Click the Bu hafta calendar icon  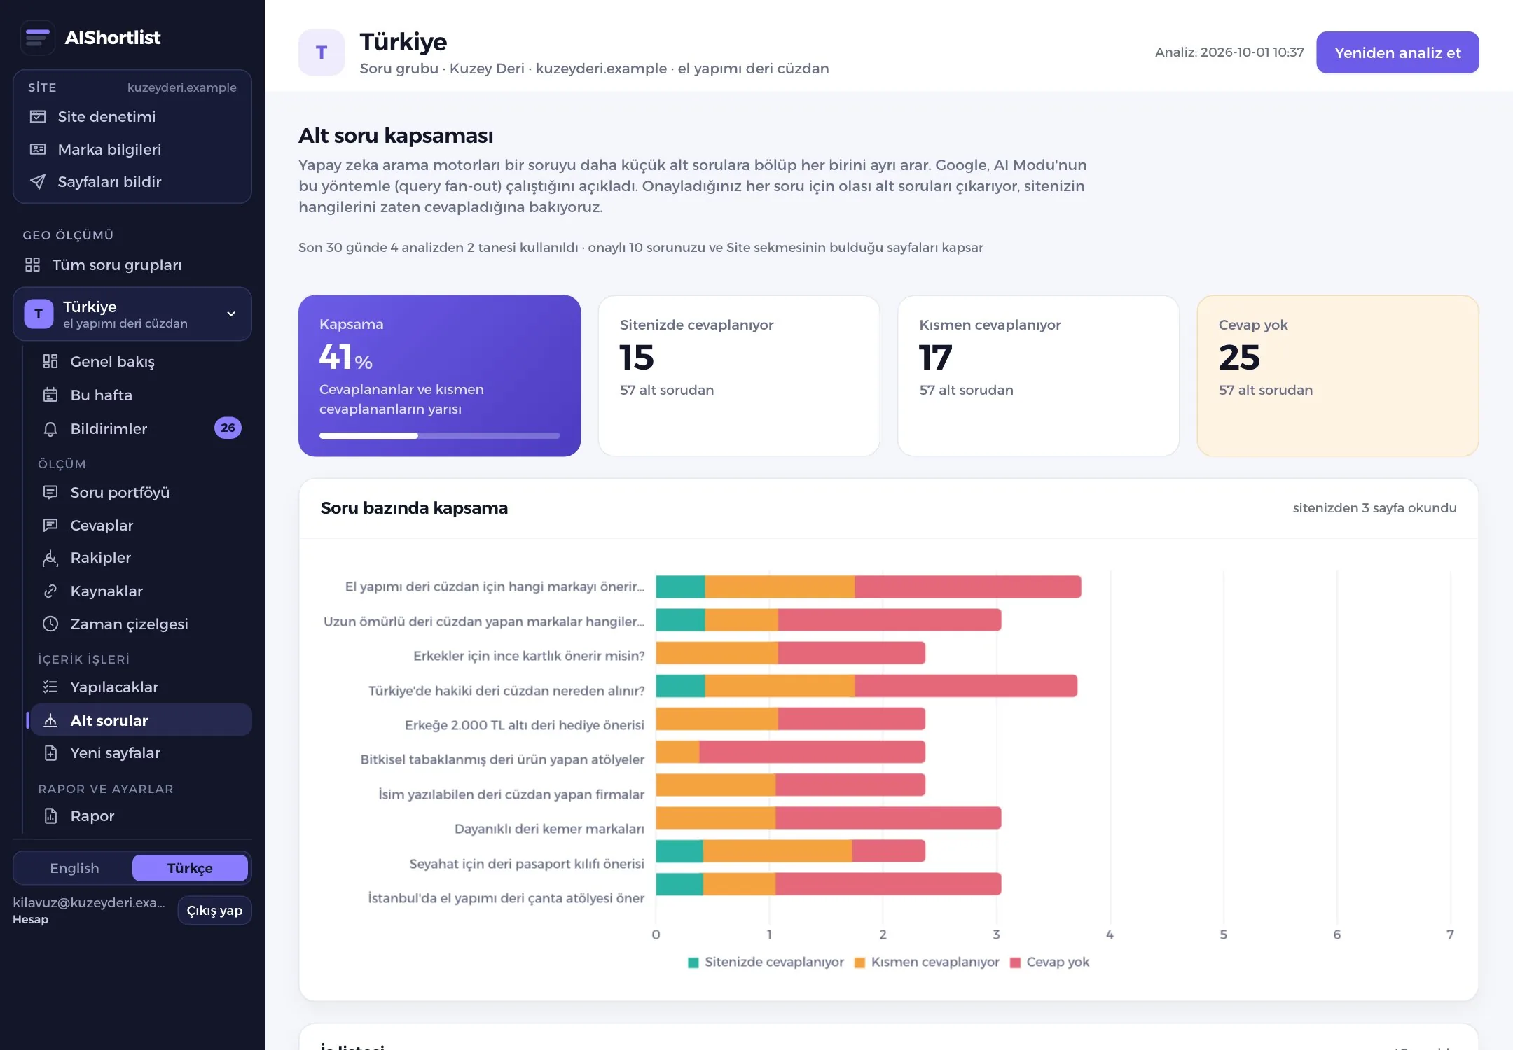click(50, 395)
